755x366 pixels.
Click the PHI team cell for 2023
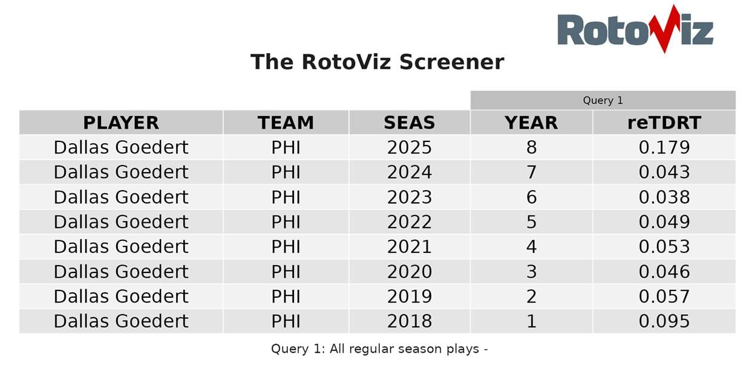[286, 197]
